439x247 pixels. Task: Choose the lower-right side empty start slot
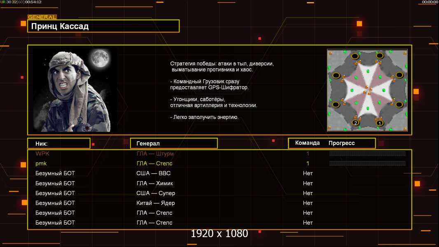(x=399, y=105)
